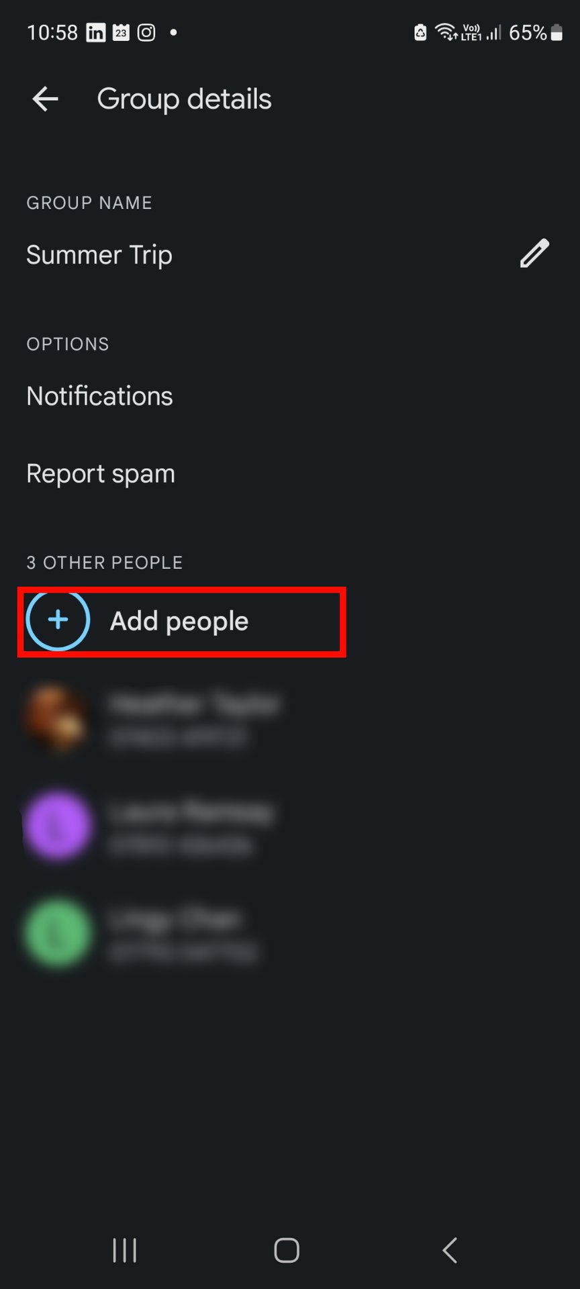Tap the Wi-Fi status icon
The width and height of the screenshot is (580, 1289).
[446, 32]
